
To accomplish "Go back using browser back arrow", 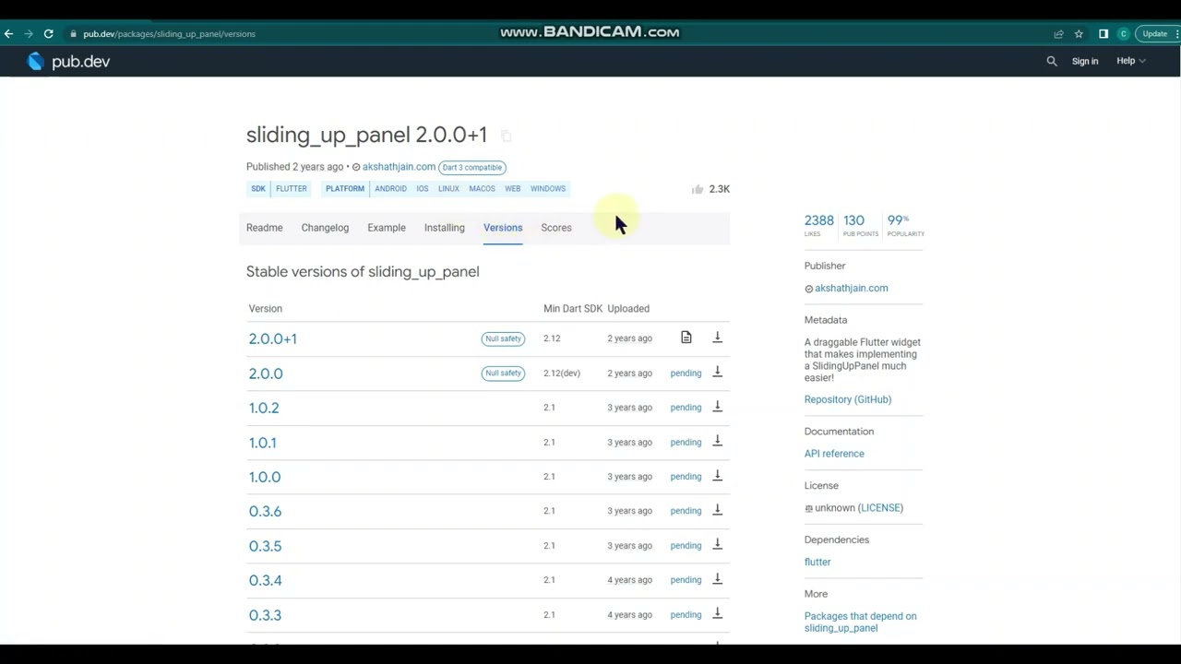I will pos(8,34).
